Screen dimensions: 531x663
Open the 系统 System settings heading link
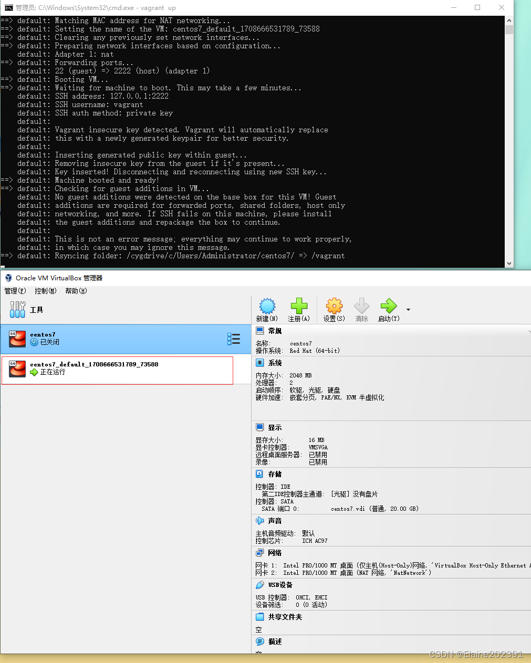pos(275,363)
